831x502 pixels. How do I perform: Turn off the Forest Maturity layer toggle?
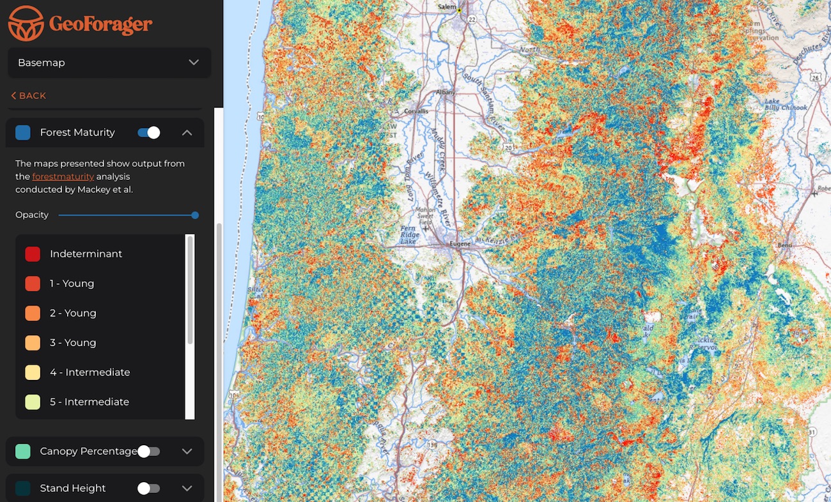[x=149, y=132]
